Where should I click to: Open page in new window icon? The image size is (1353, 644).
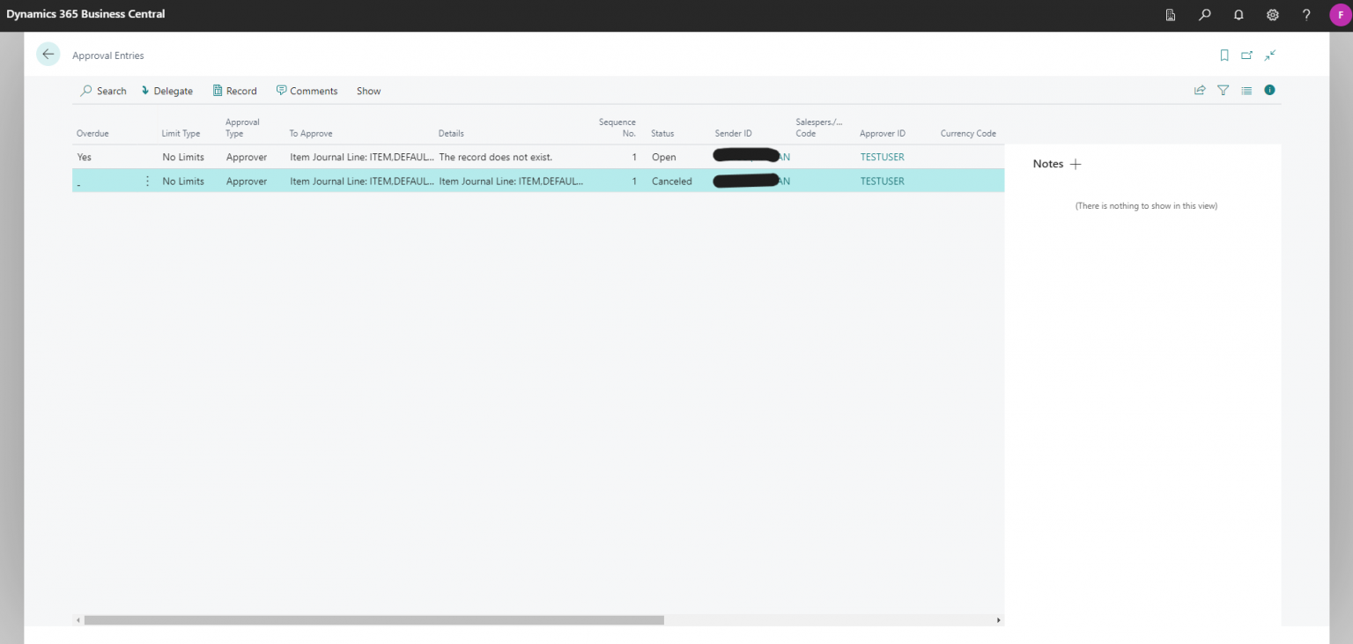(x=1246, y=55)
